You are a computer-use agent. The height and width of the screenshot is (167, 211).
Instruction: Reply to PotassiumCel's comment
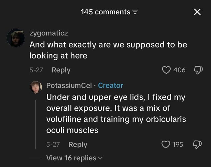point(78,145)
